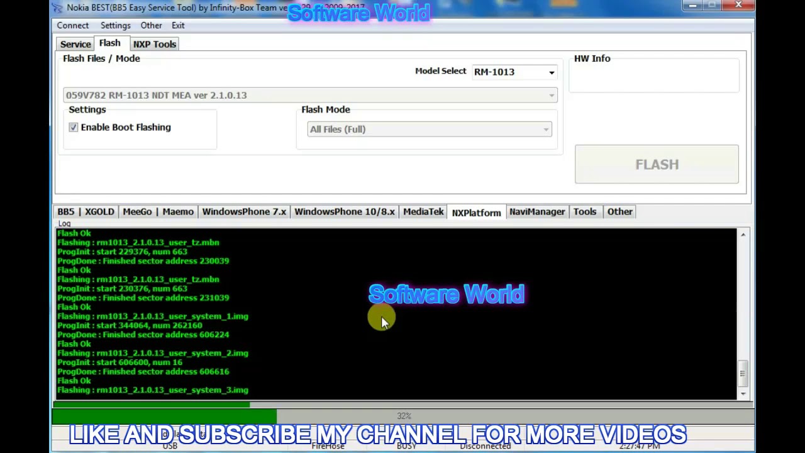
Task: Open the Settings menu
Action: click(116, 25)
